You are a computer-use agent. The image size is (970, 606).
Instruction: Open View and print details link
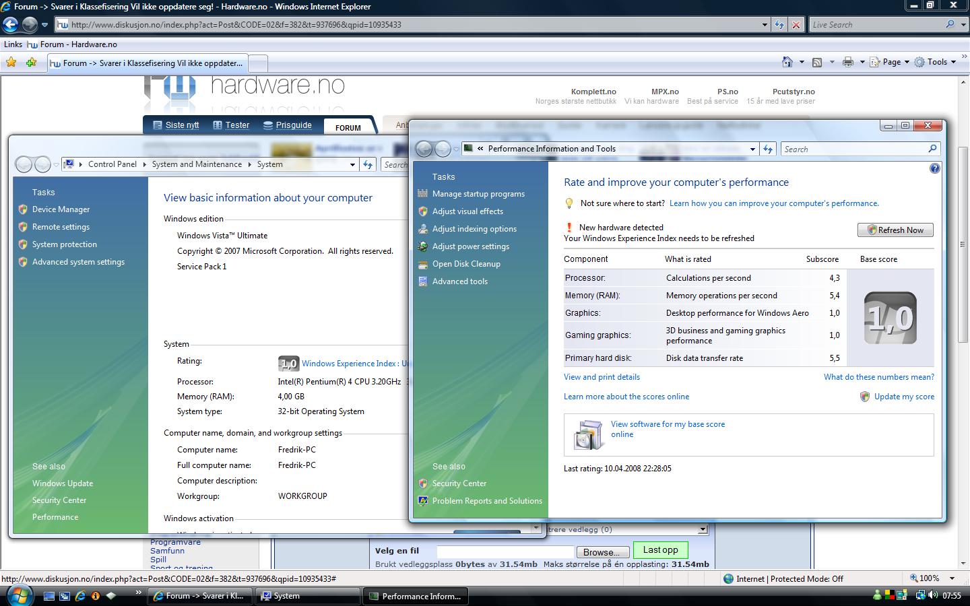click(x=602, y=377)
